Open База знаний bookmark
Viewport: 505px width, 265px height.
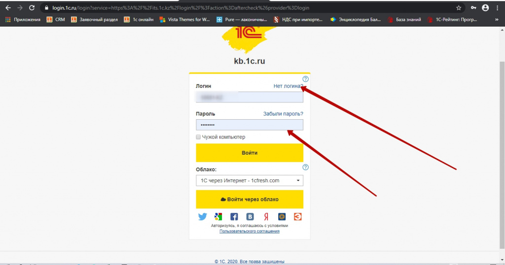click(404, 20)
